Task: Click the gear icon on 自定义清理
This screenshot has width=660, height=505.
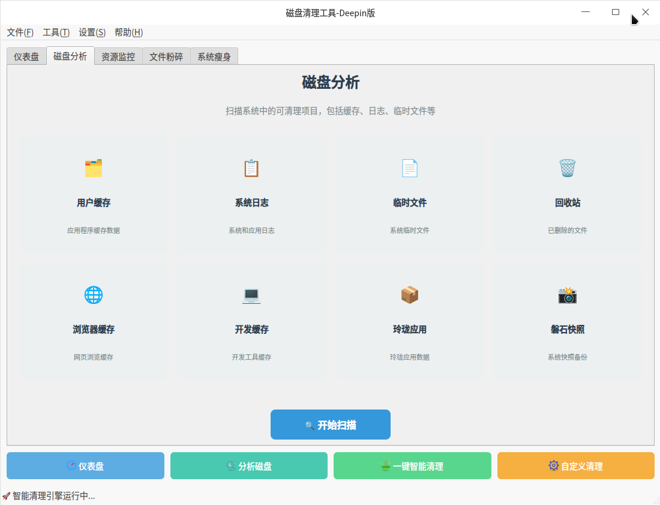Action: (x=554, y=466)
